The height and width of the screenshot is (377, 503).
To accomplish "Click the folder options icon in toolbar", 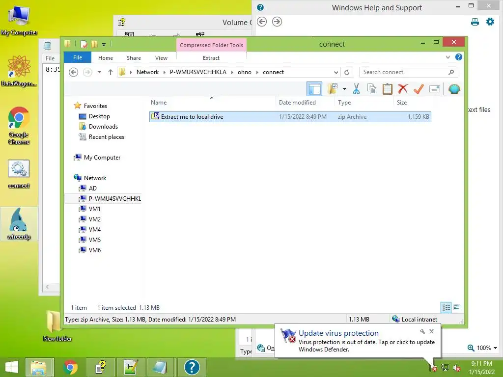I will [x=333, y=89].
